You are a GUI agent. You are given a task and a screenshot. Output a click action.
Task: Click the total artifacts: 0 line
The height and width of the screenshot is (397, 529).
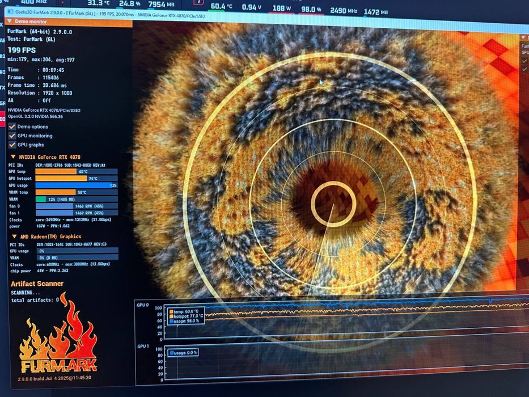pos(35,300)
